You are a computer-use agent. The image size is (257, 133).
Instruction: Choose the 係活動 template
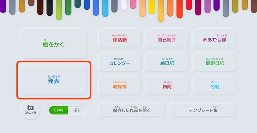pyautogui.click(x=120, y=38)
